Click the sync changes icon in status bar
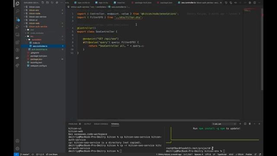This screenshot has width=277, height=156. [x=33, y=154]
